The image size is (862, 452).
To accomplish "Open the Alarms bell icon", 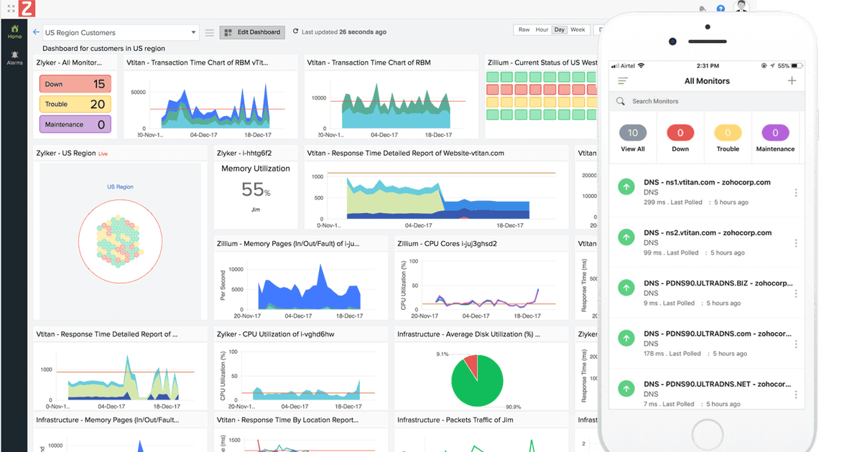I will point(14,57).
